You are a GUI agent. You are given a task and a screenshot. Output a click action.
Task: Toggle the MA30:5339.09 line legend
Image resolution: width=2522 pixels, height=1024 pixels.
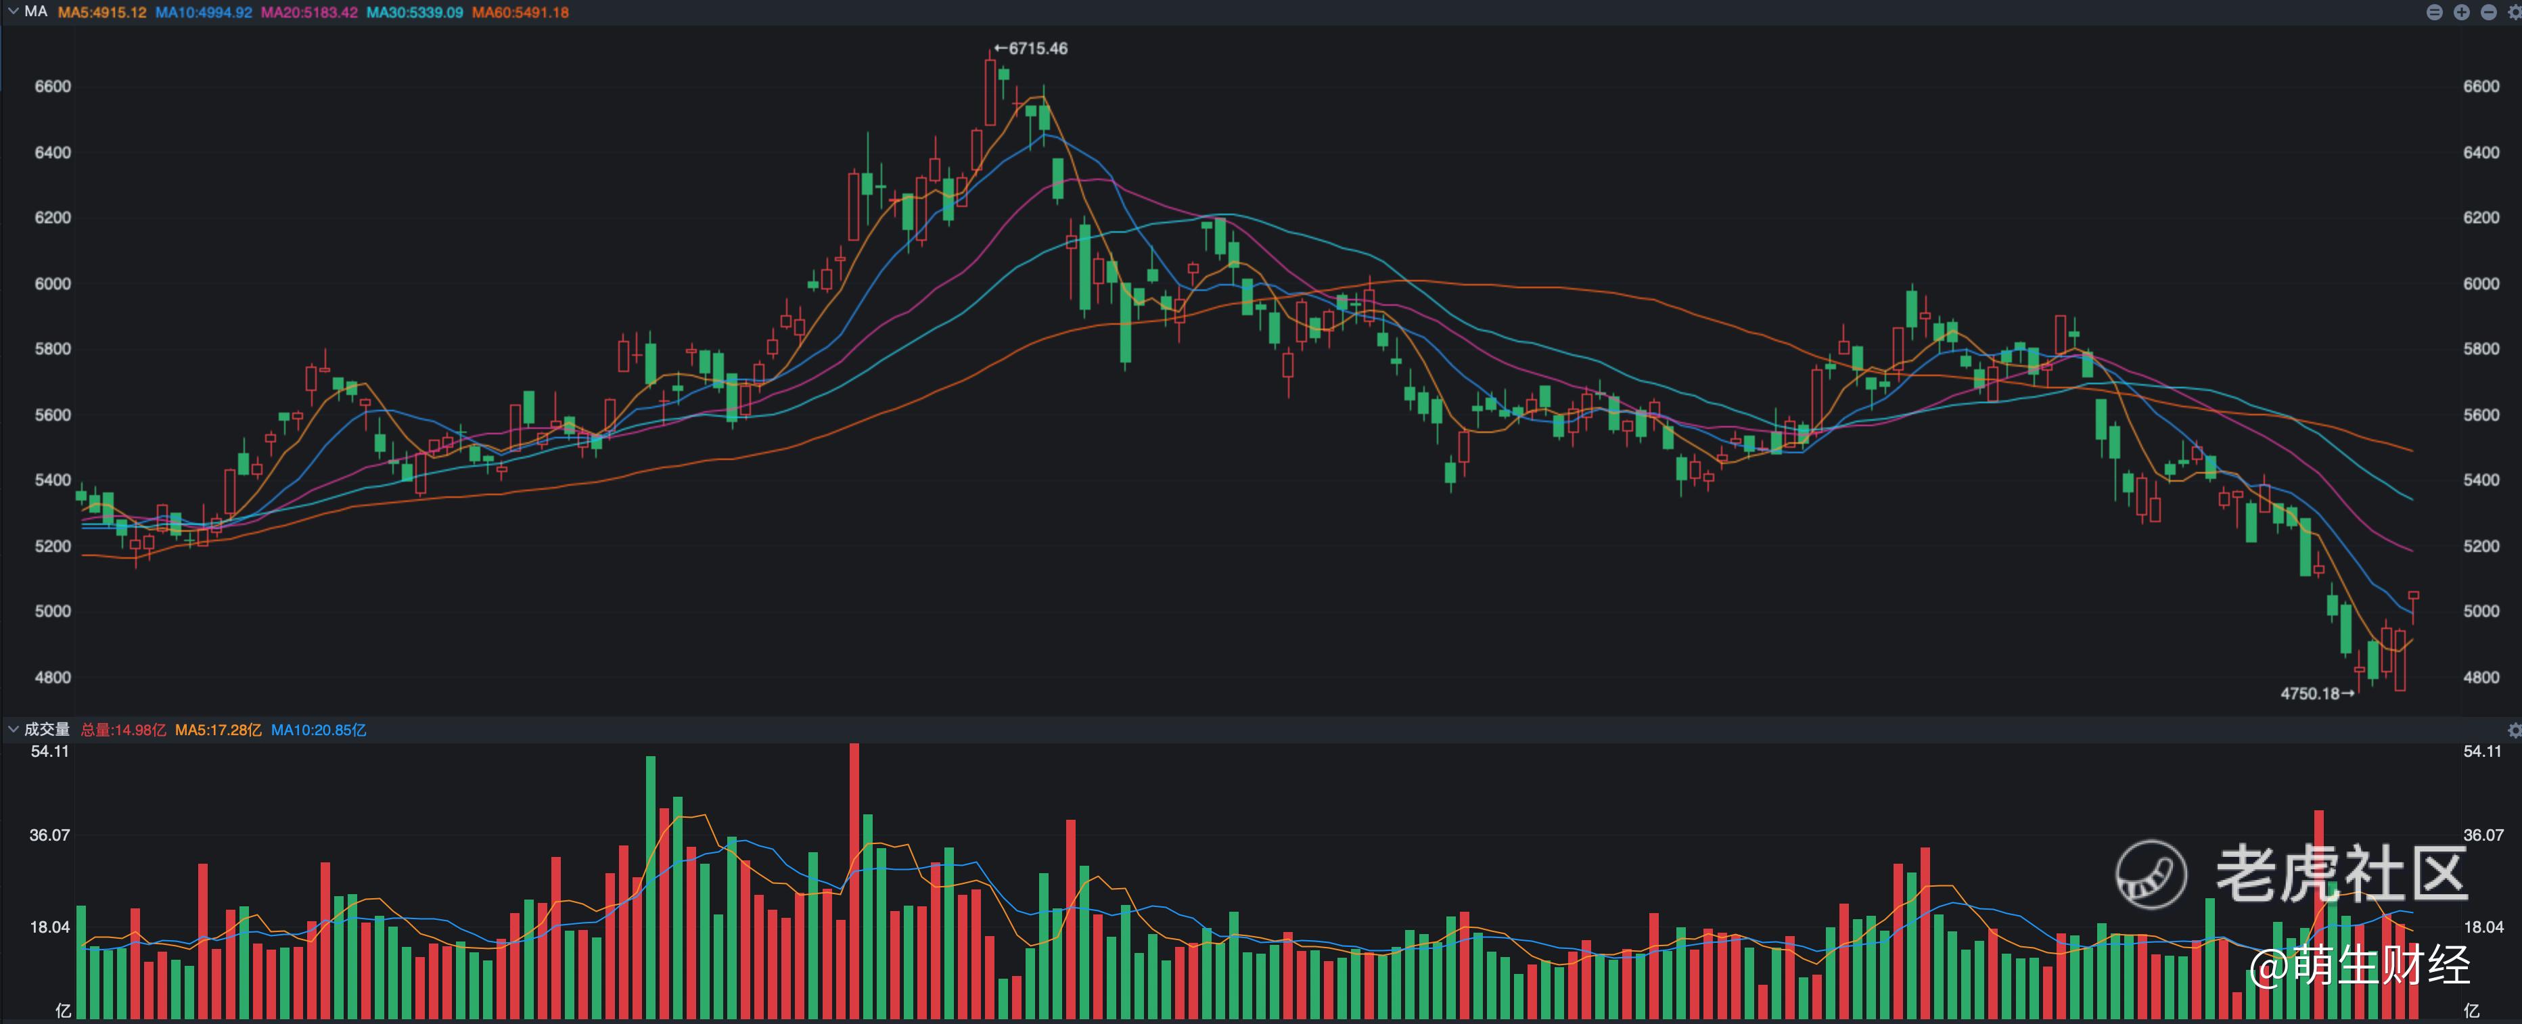(x=415, y=13)
